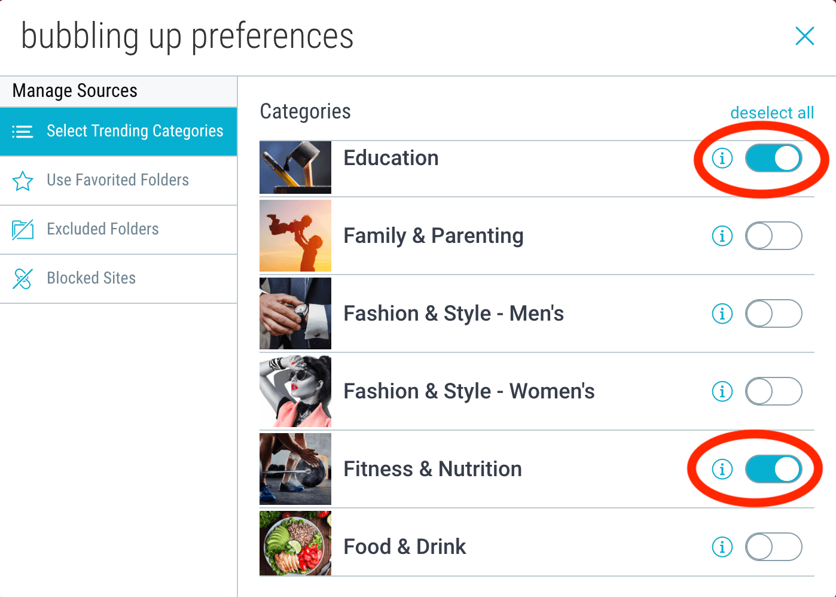Turn off the Fitness & Nutrition toggle
836x597 pixels.
(773, 469)
